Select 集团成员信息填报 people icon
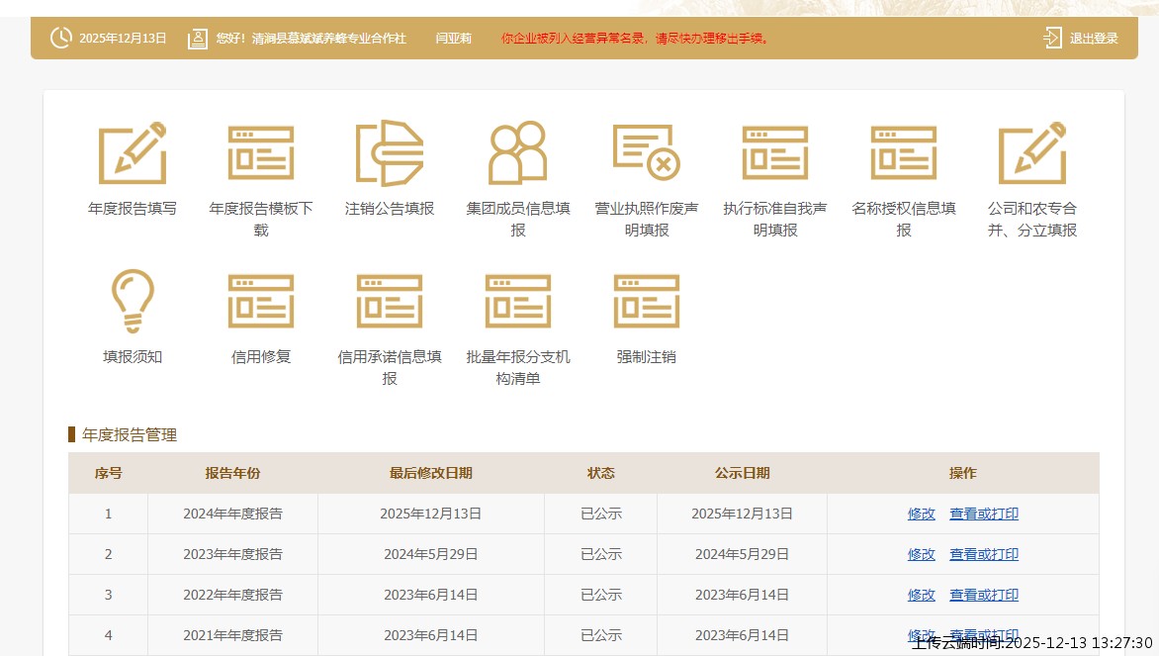Viewport: 1159px width, 656px height. [x=518, y=153]
